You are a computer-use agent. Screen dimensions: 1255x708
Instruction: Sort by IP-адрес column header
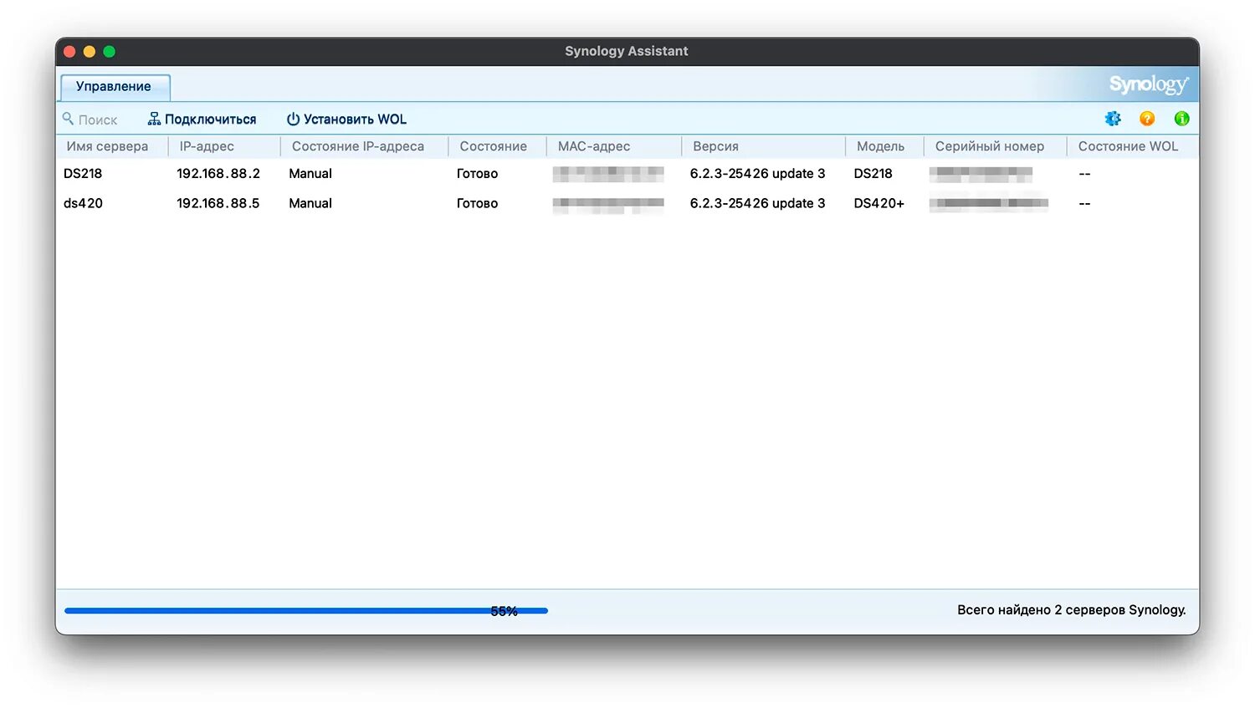207,146
